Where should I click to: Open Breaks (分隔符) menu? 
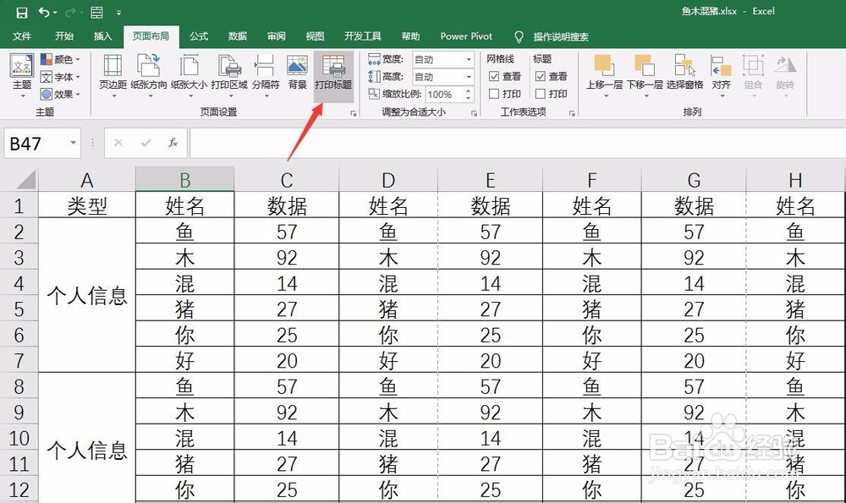pyautogui.click(x=266, y=75)
